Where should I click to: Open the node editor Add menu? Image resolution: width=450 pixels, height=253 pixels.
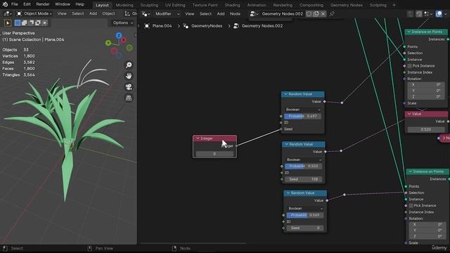tap(220, 14)
